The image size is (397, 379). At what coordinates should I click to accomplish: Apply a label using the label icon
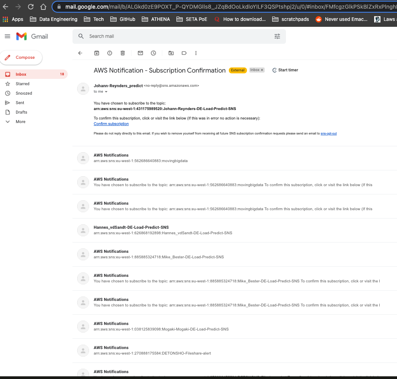point(184,53)
